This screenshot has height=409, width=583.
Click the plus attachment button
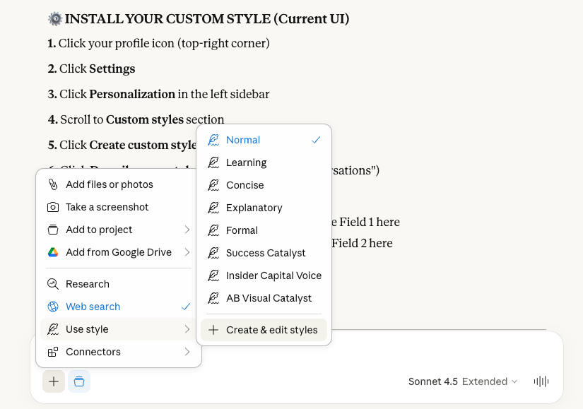coord(54,381)
